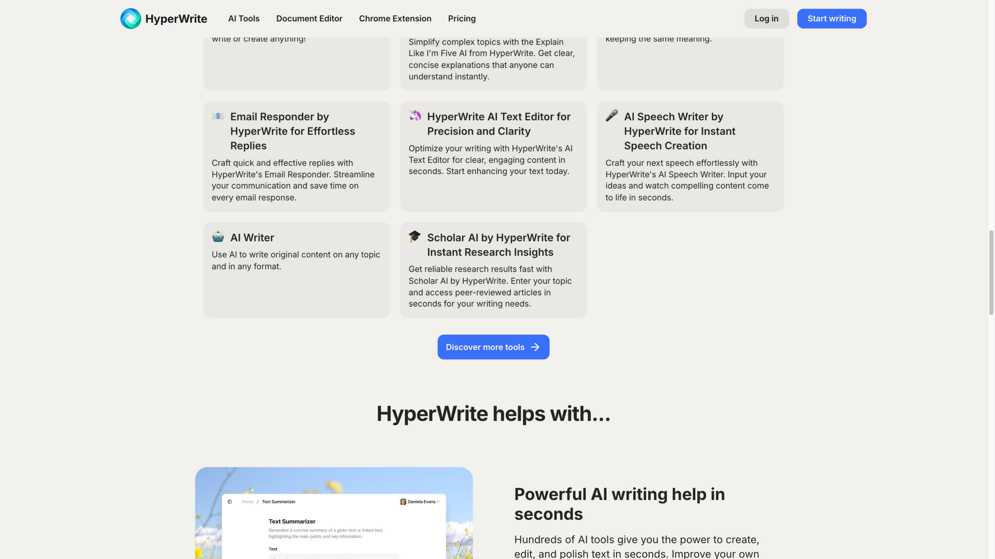This screenshot has width=995, height=559.
Task: Go to the Chrome Extension page
Action: coord(395,19)
